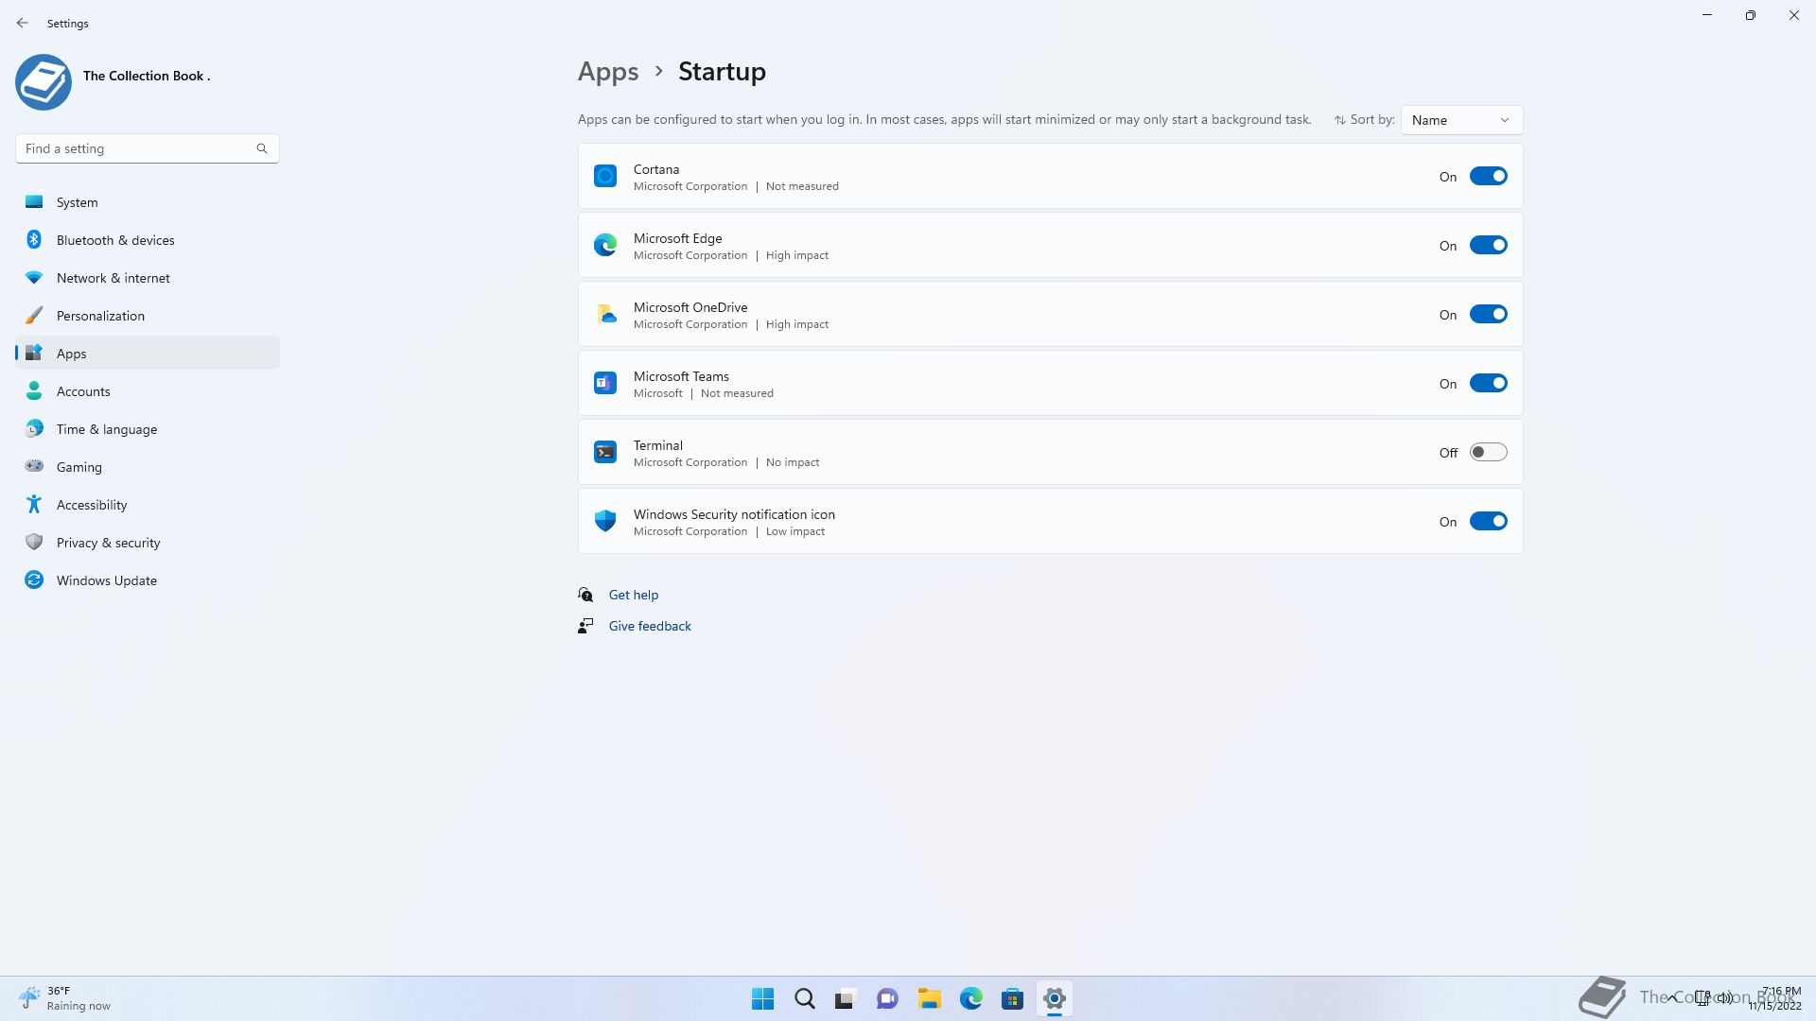Image resolution: width=1816 pixels, height=1021 pixels.
Task: Enable Terminal startup toggle
Action: [x=1488, y=452]
